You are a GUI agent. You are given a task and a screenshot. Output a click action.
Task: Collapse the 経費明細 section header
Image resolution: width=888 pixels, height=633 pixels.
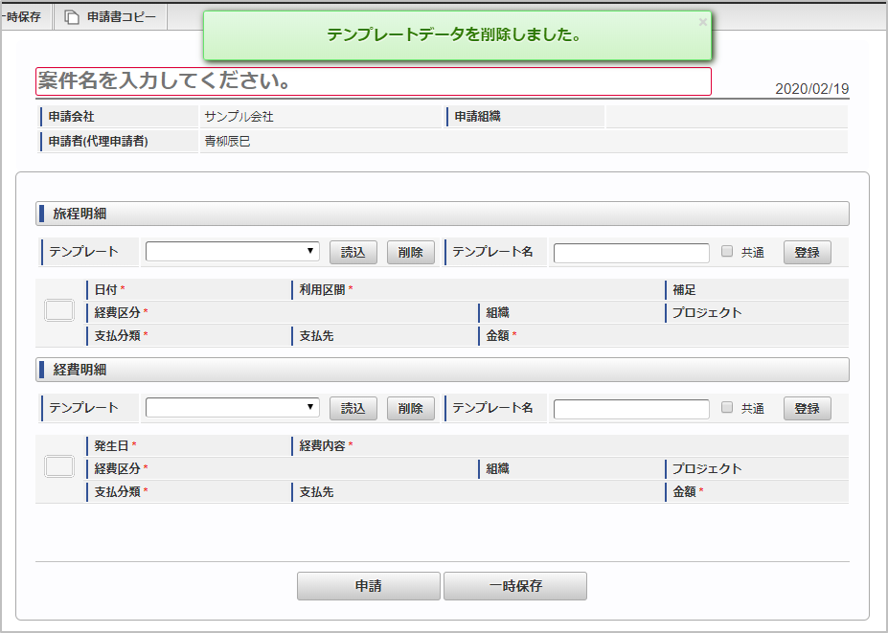[x=443, y=369]
